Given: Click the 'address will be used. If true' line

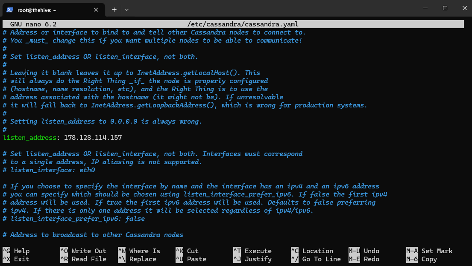Looking at the screenshot, I should pyautogui.click(x=189, y=202).
